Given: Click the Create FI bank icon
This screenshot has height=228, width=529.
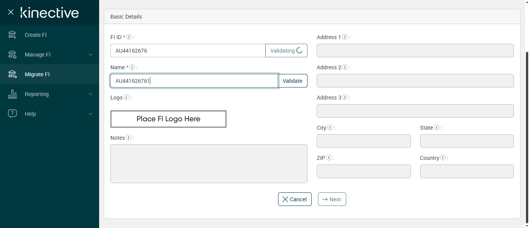Looking at the screenshot, I should click(12, 35).
